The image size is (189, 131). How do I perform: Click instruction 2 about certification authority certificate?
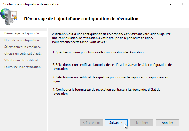(112, 67)
